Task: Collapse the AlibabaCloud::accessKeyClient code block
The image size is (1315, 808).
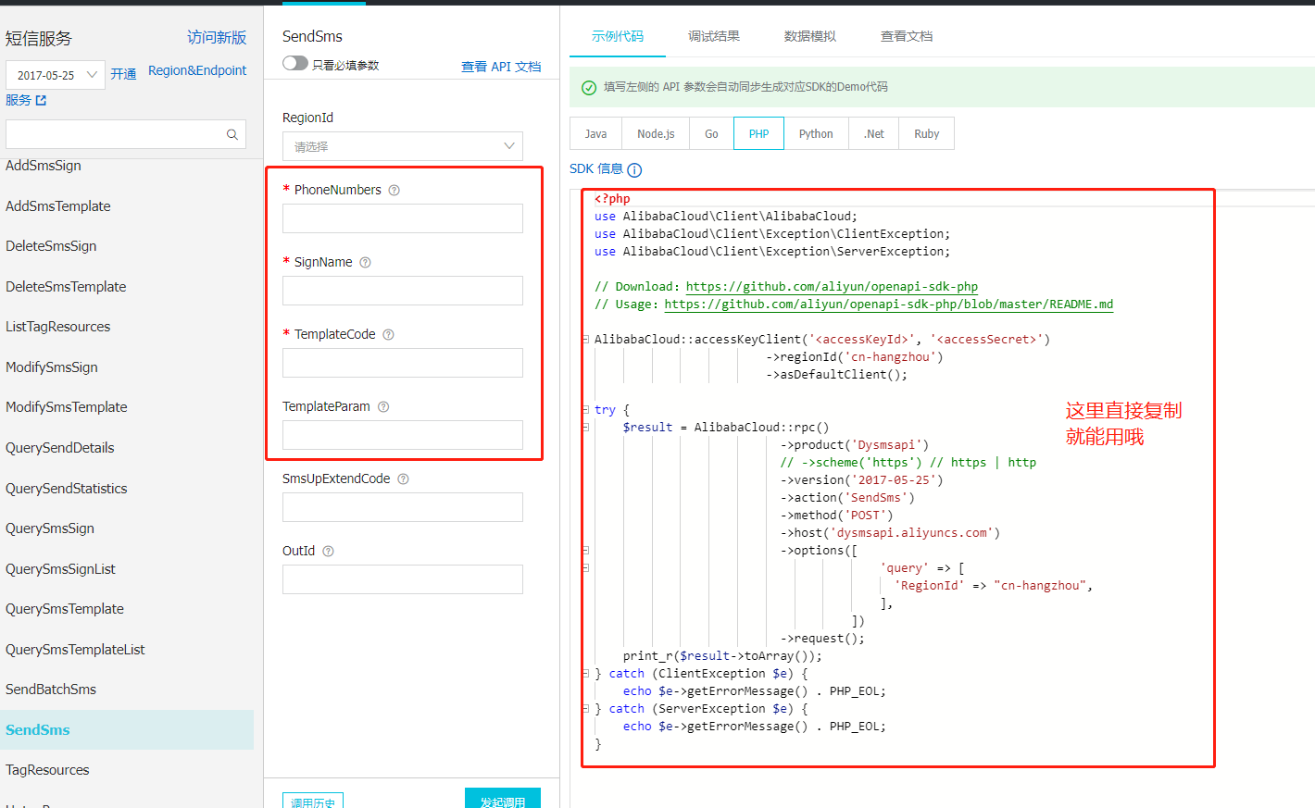Action: 585,339
